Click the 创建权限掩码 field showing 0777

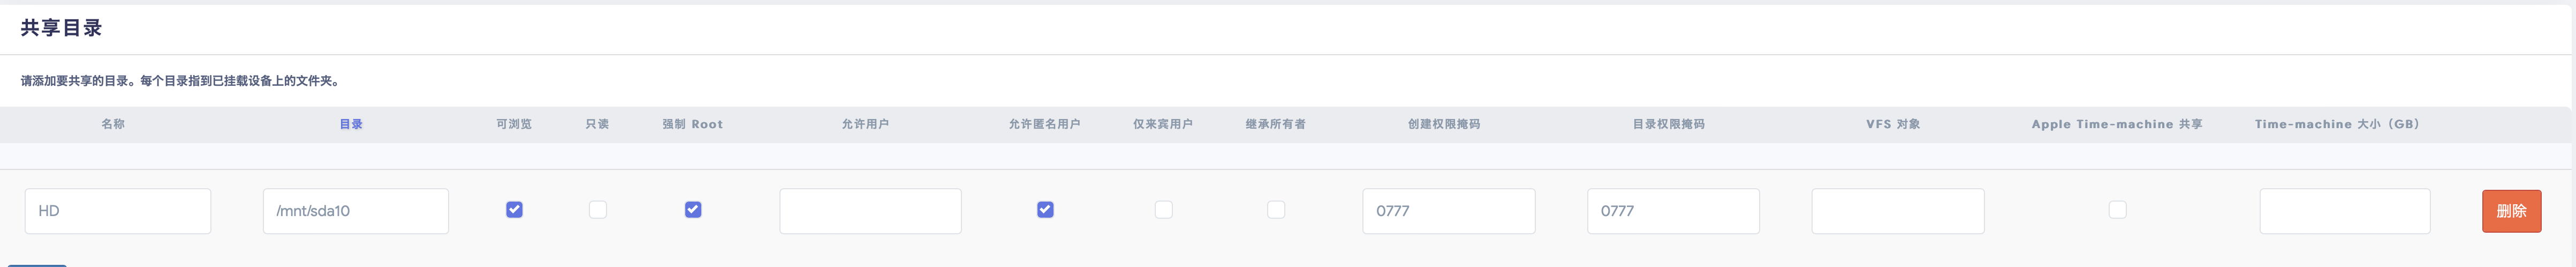[1448, 211]
